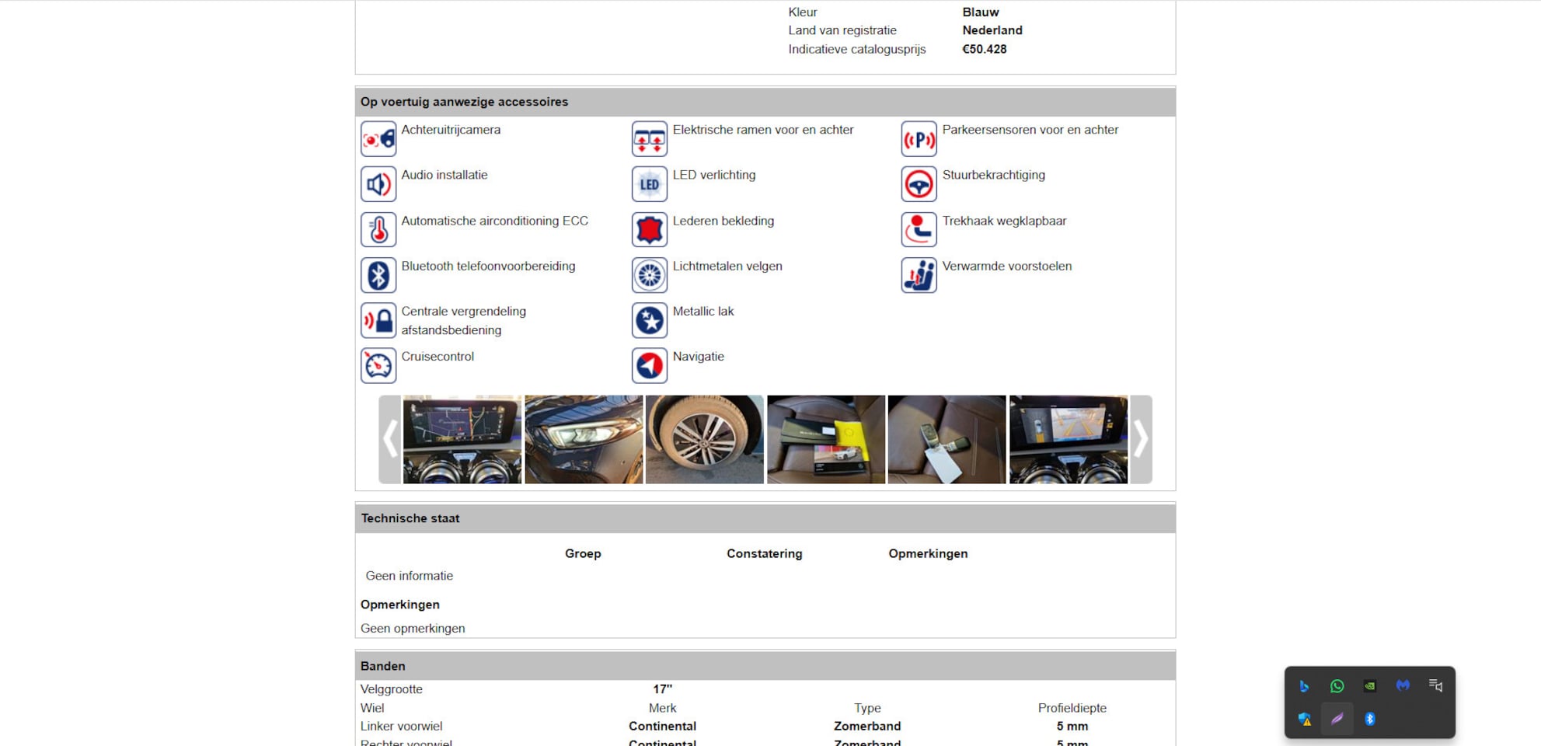Open Windows Security tray icon with warning
1541x746 pixels.
click(1304, 719)
